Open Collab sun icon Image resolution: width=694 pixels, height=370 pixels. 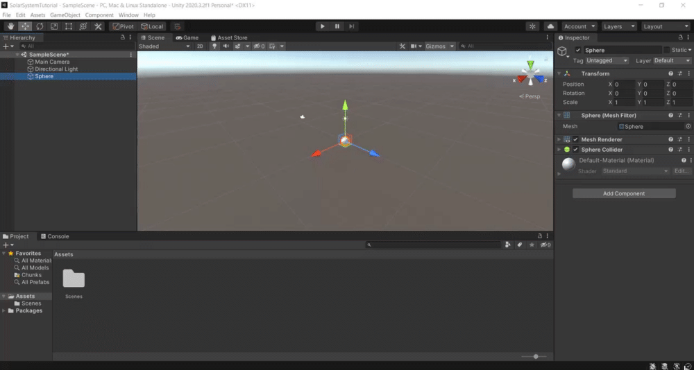click(x=532, y=26)
